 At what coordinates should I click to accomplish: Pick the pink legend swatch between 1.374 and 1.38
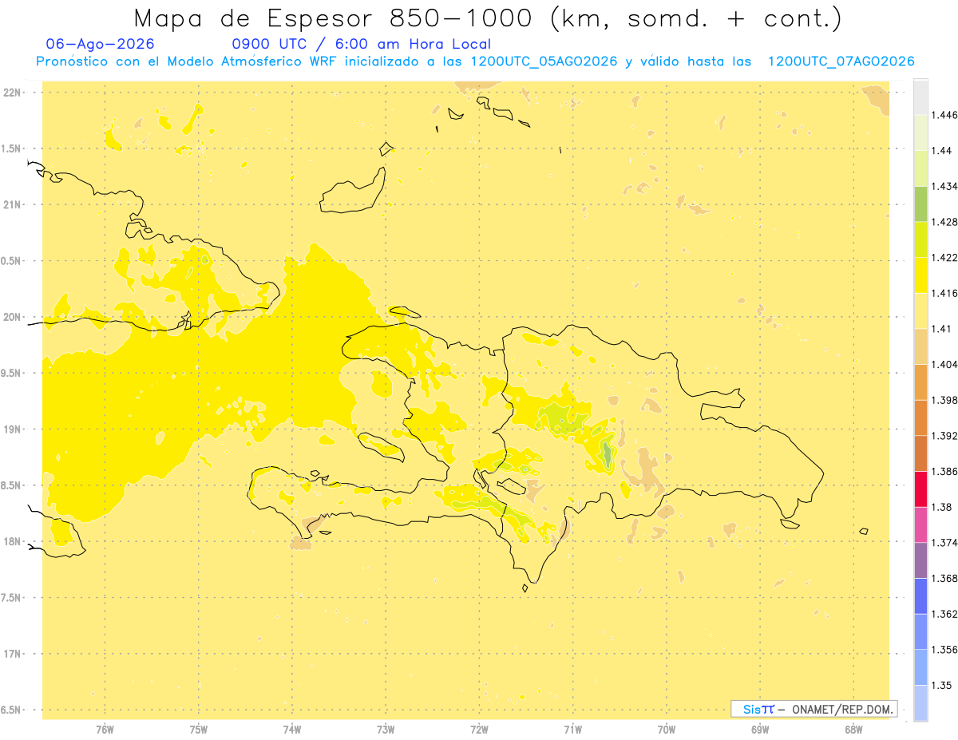click(x=920, y=524)
